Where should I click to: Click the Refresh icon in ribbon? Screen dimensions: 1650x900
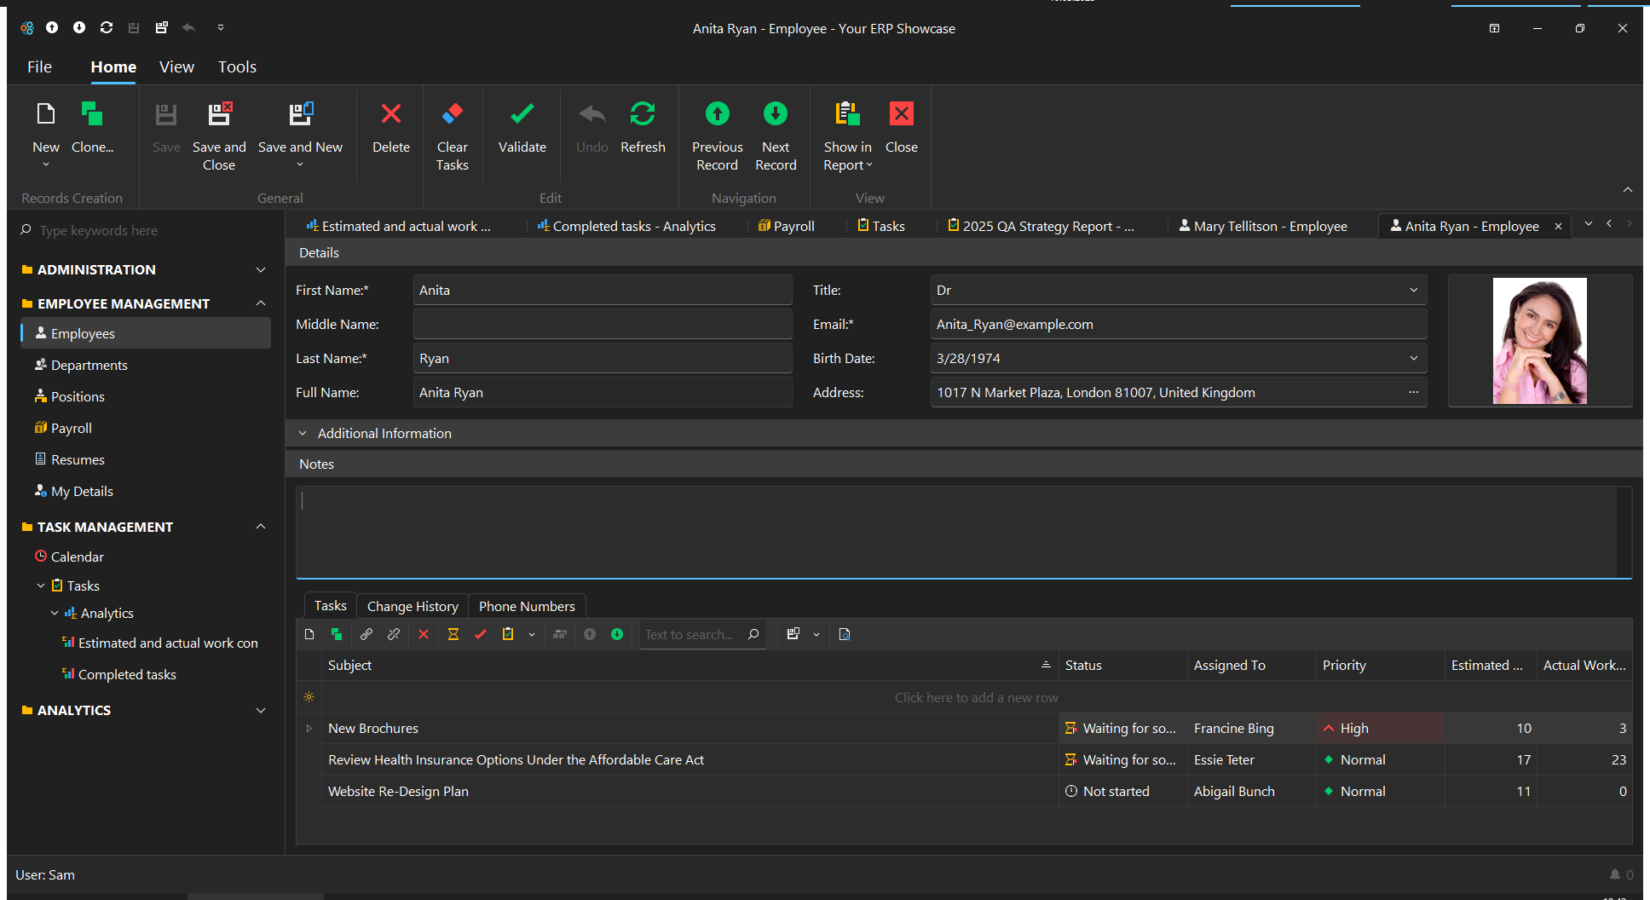tap(642, 114)
